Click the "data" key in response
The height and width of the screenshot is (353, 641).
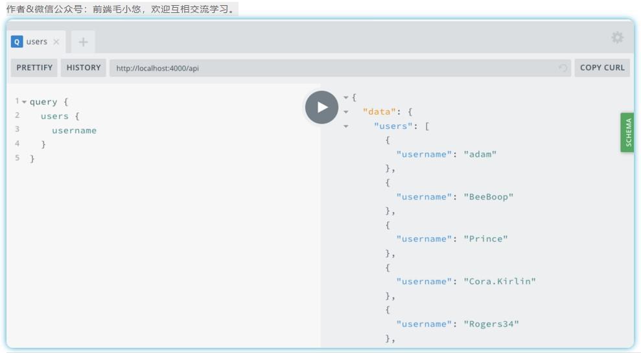pyautogui.click(x=379, y=111)
